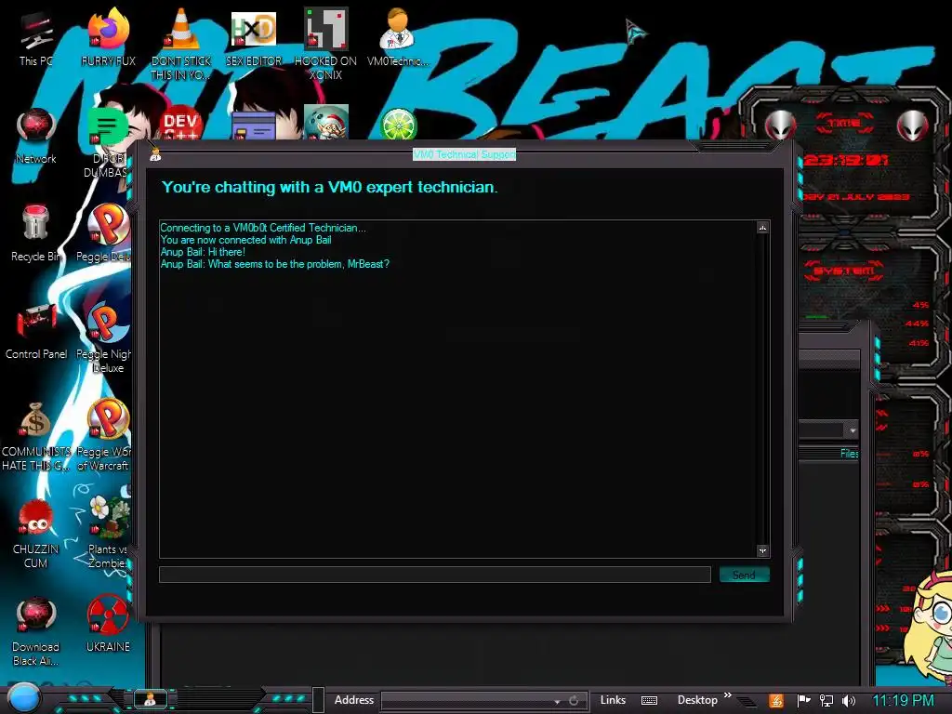Click the taskbar clock showing 11:19 PM
952x714 pixels.
coord(903,701)
